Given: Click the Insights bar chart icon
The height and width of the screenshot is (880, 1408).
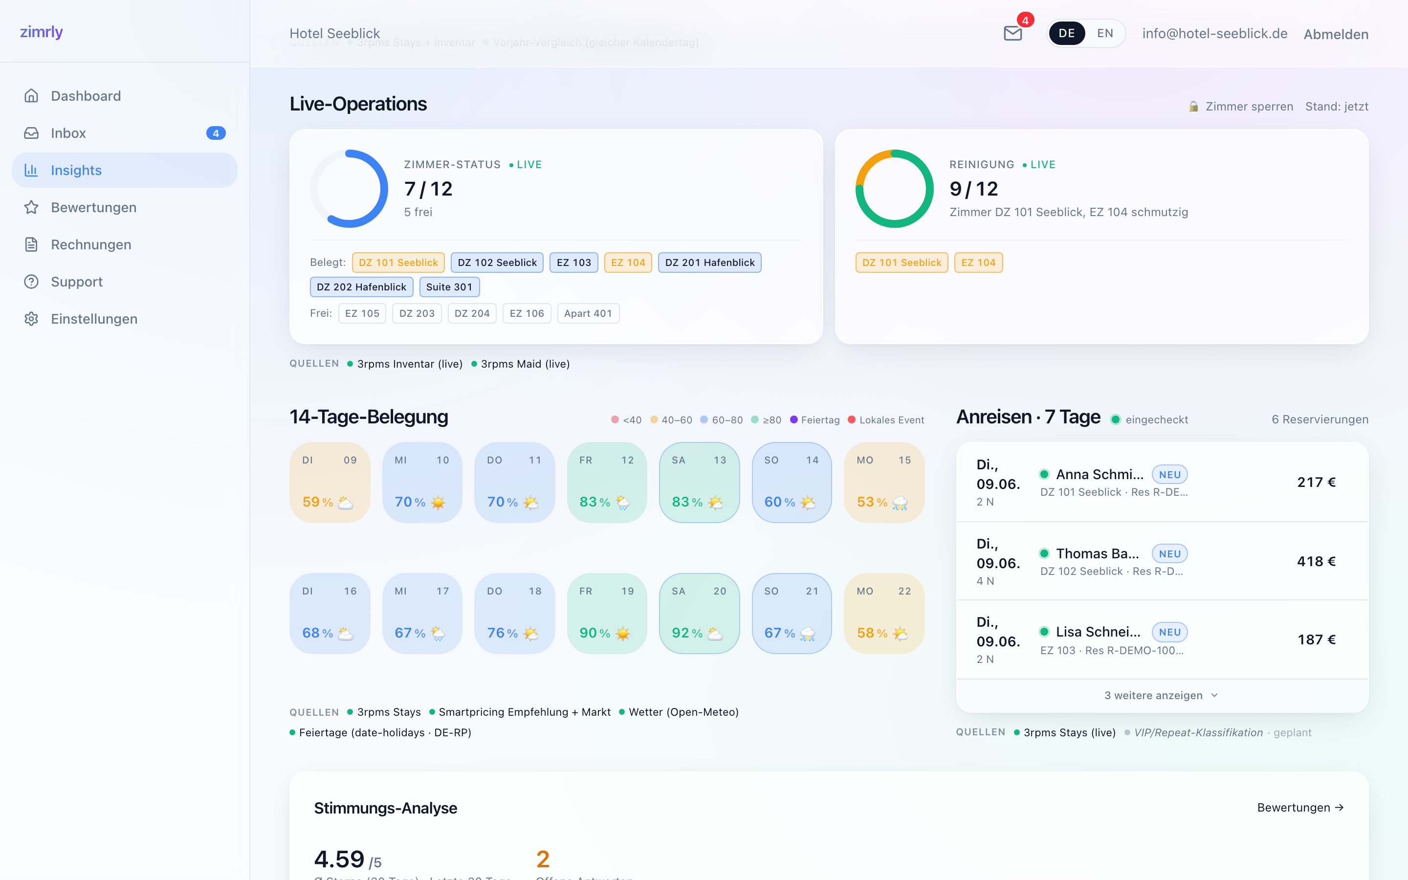Looking at the screenshot, I should [31, 170].
